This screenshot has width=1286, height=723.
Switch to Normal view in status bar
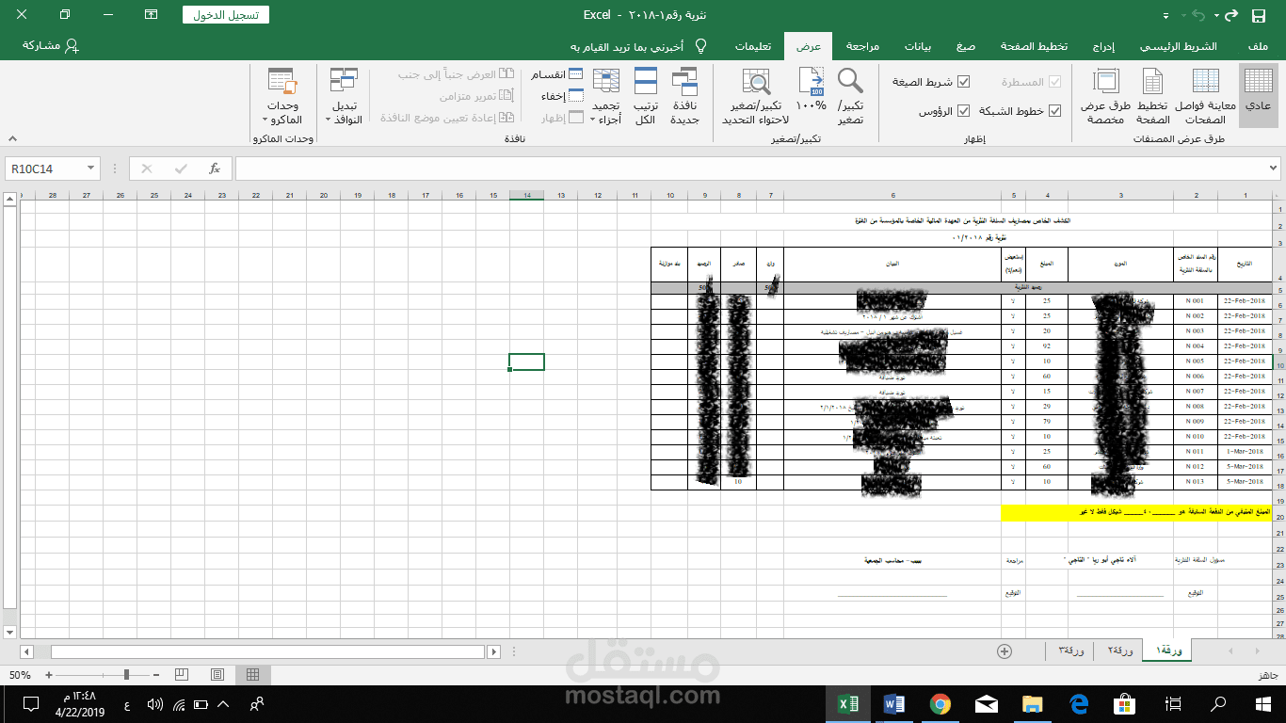(252, 675)
